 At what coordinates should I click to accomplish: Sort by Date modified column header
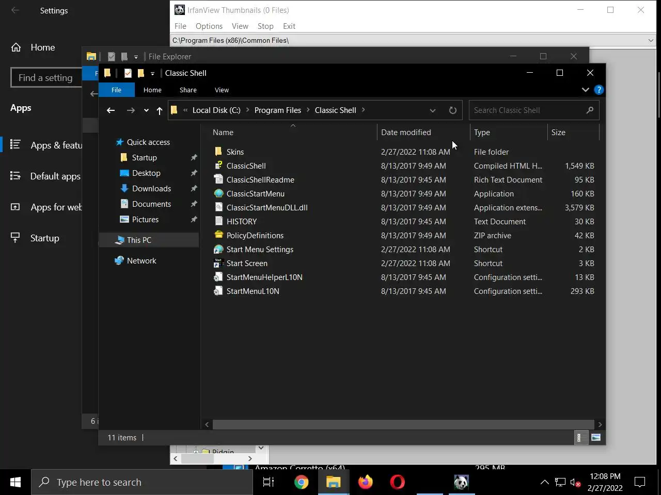click(423, 133)
